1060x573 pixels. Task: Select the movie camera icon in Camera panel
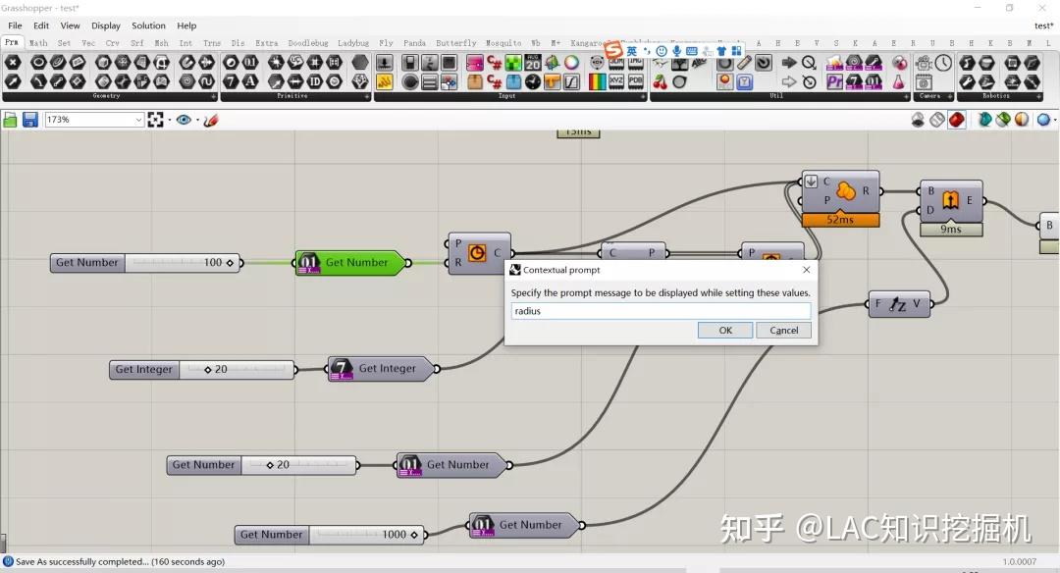coord(924,63)
